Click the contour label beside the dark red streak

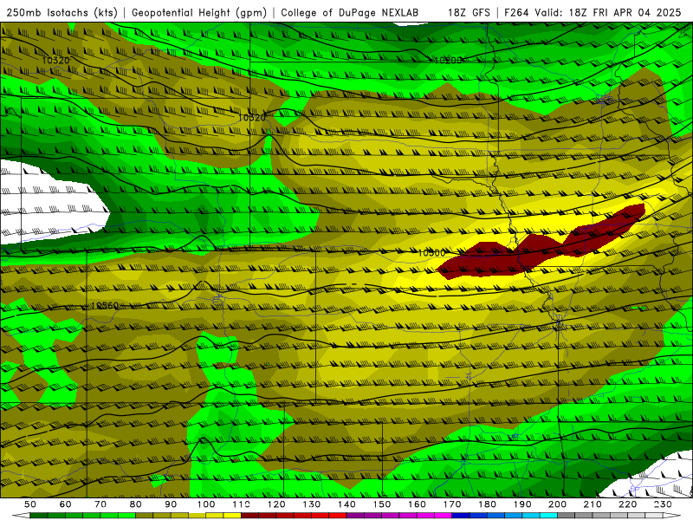click(x=431, y=253)
